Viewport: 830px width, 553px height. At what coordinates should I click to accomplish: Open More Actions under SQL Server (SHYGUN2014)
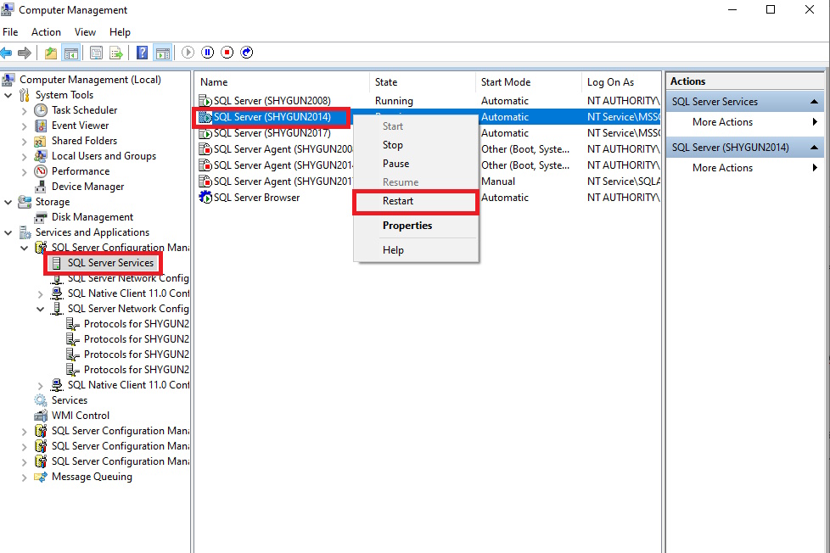tap(745, 168)
